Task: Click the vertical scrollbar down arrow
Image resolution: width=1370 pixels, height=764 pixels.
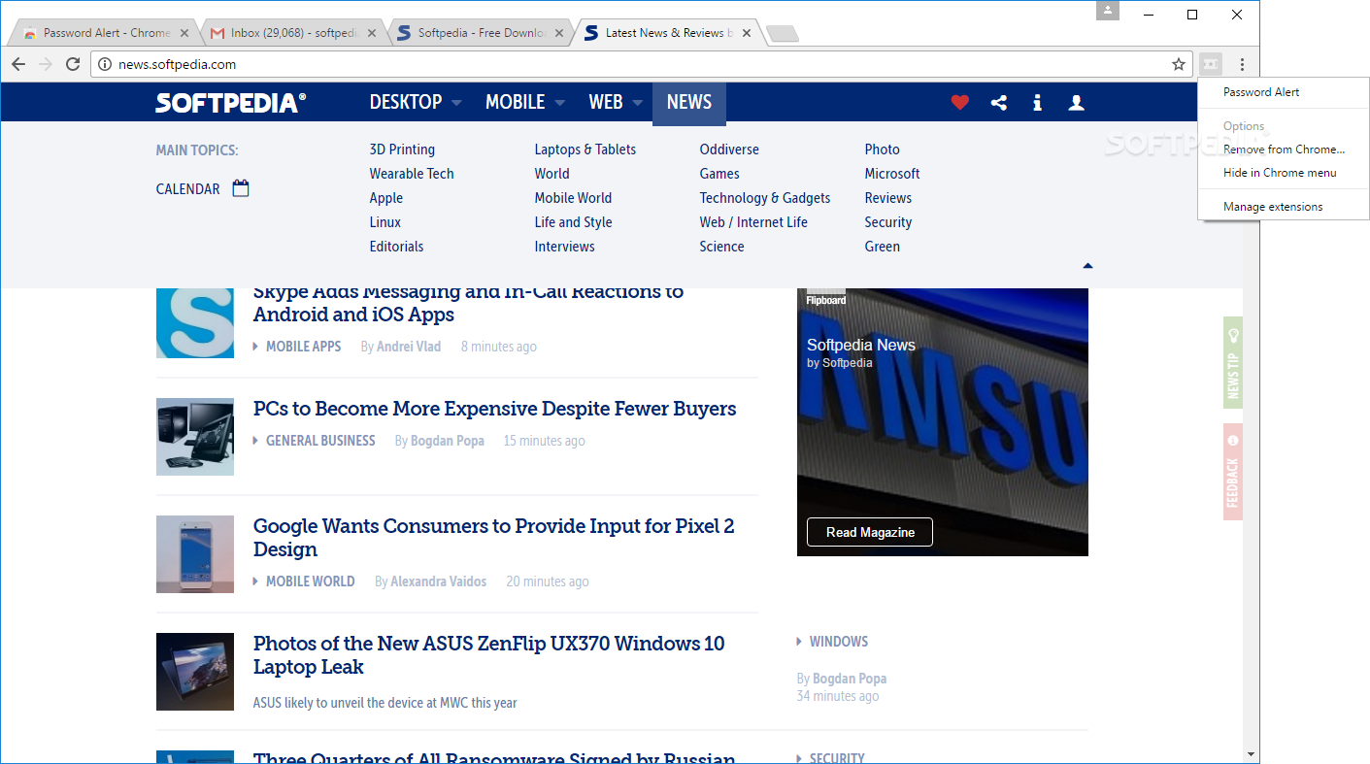Action: point(1252,754)
